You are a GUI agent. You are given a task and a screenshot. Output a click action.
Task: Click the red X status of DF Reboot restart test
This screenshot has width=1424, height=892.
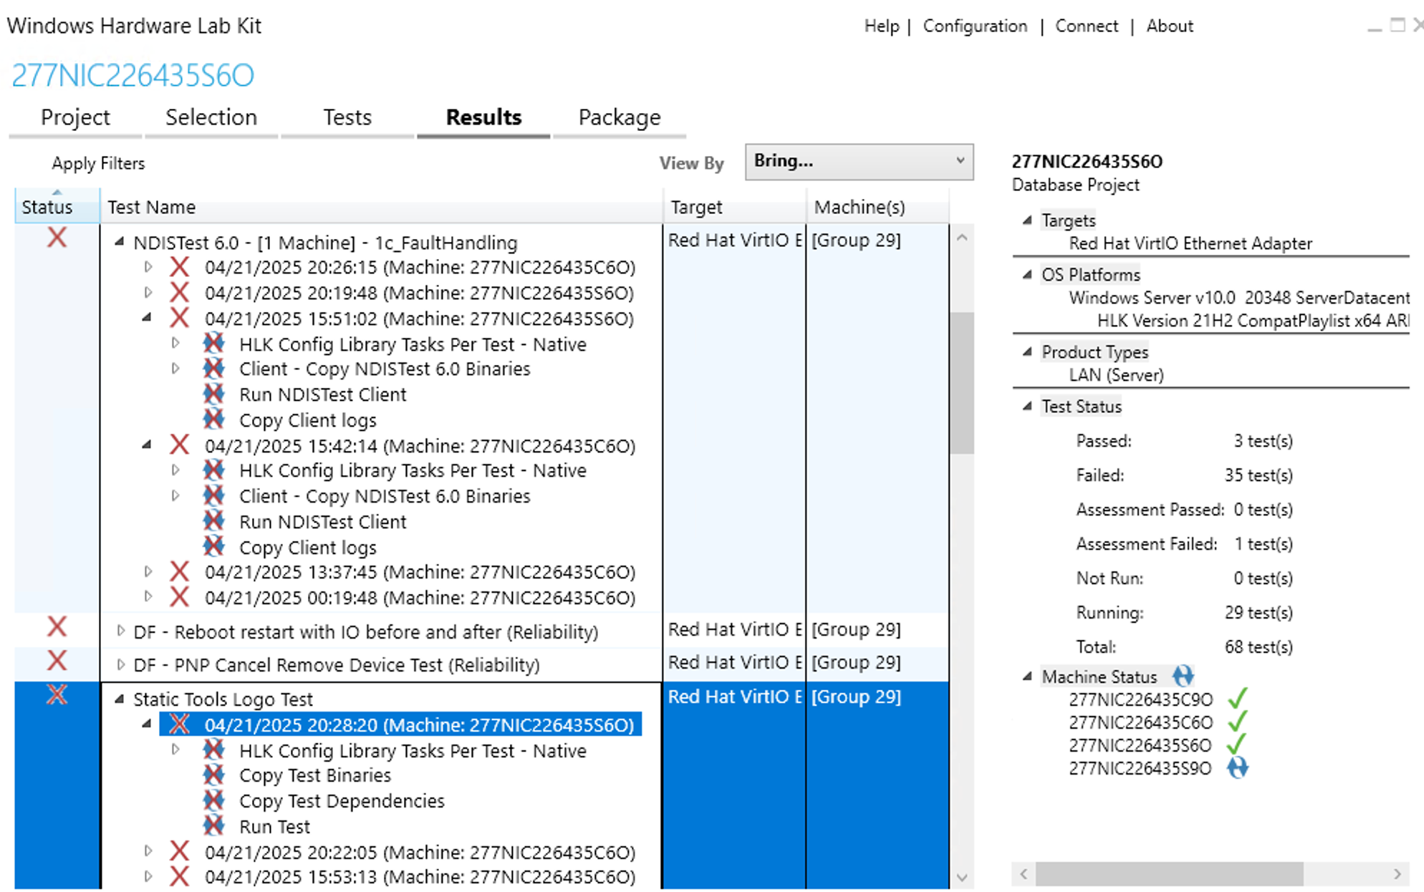click(x=57, y=627)
